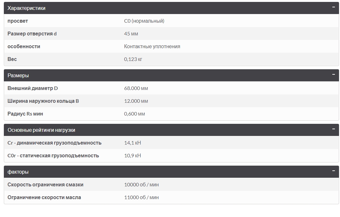Click the Внешний диаметр D label
The width and height of the screenshot is (340, 217).
[33, 88]
